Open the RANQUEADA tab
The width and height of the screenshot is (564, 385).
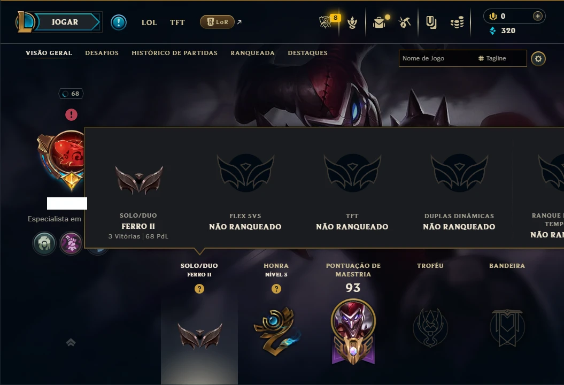[252, 53]
